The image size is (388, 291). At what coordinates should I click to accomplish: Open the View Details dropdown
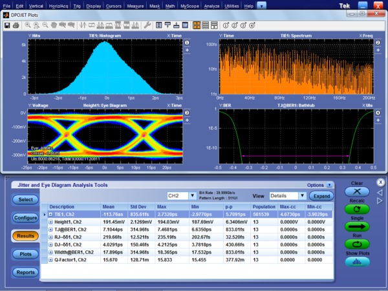[288, 195]
